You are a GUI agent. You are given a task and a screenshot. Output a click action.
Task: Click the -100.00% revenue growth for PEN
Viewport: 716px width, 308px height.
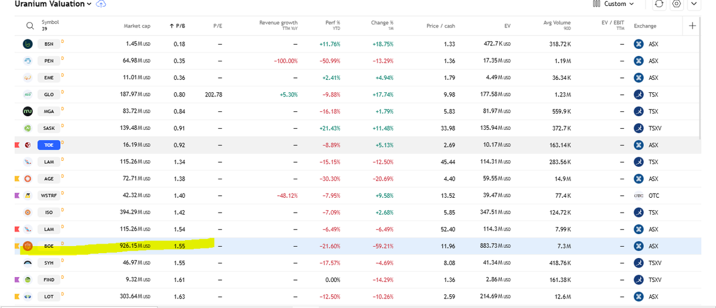pos(286,61)
